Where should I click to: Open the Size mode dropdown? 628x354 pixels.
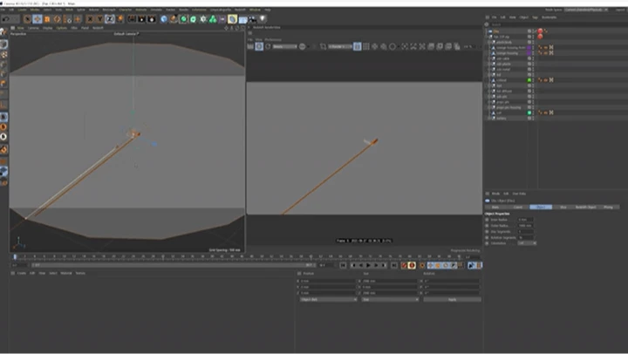tap(390, 300)
